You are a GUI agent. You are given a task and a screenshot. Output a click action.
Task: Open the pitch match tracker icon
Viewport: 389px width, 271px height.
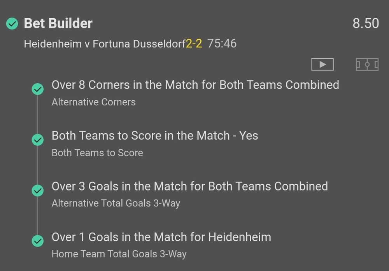pyautogui.click(x=367, y=65)
